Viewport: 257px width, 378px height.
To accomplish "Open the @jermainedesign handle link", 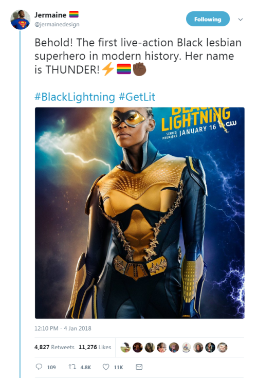I will tap(57, 24).
